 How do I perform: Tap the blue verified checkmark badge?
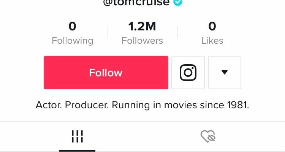click(x=178, y=2)
